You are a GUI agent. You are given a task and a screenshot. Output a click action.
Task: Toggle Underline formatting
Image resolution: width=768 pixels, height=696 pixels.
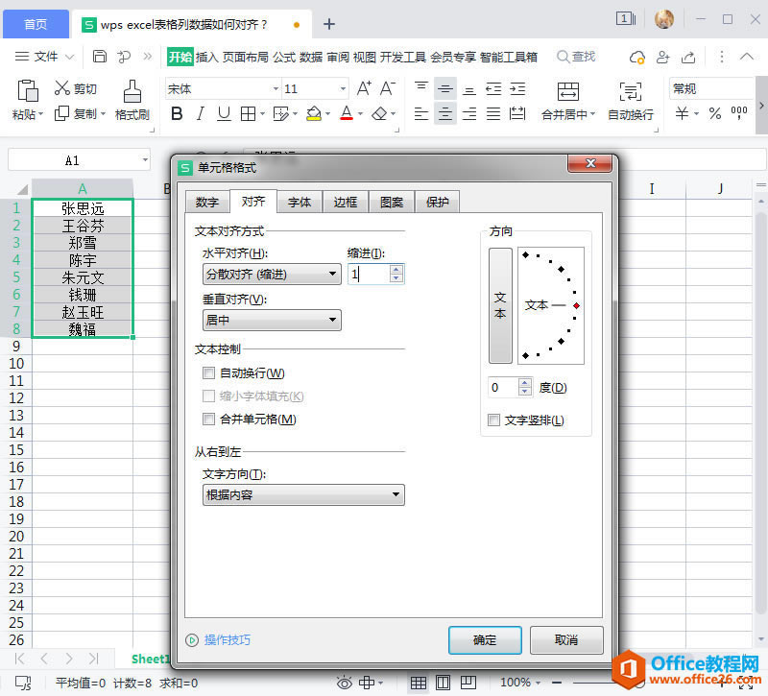coord(224,113)
